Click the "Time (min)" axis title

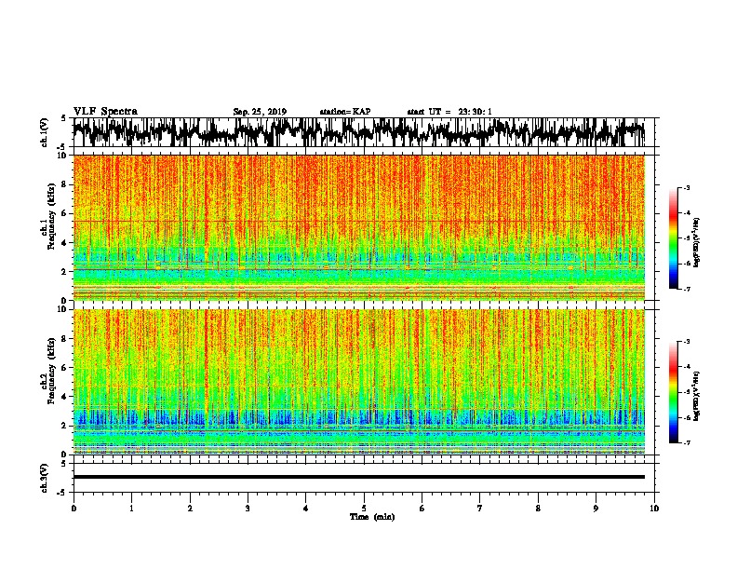click(x=372, y=517)
